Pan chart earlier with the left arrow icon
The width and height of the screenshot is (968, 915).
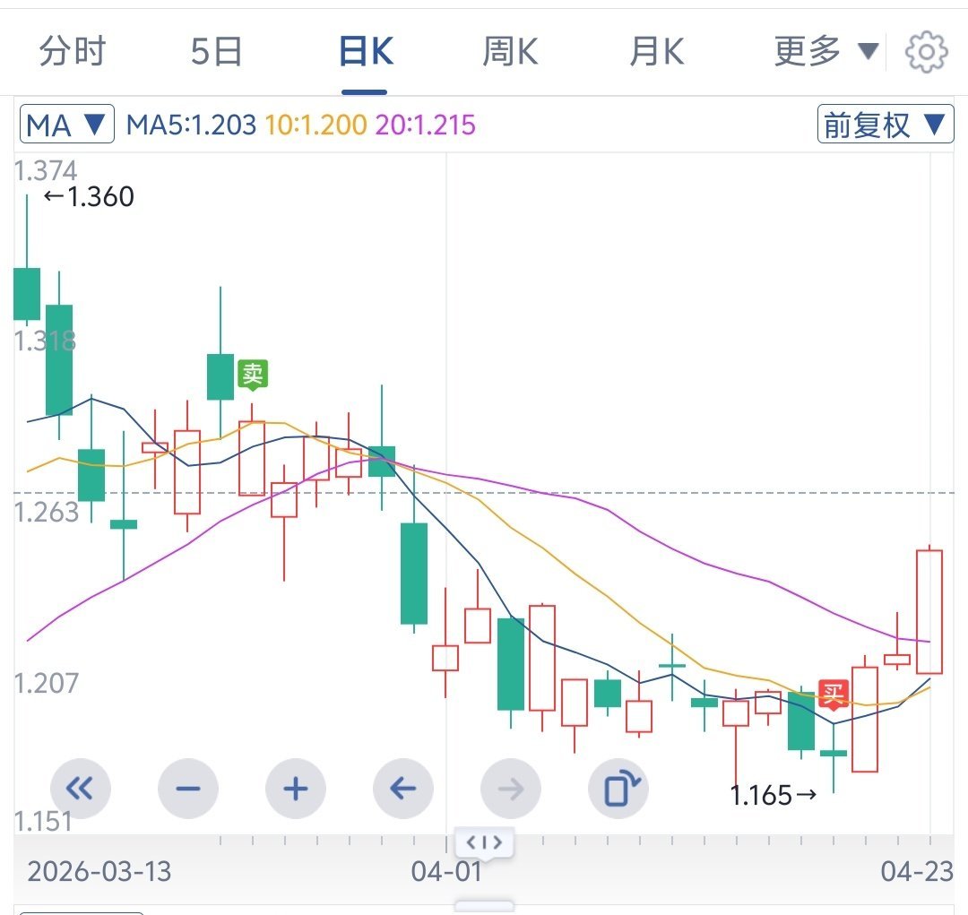pos(403,789)
